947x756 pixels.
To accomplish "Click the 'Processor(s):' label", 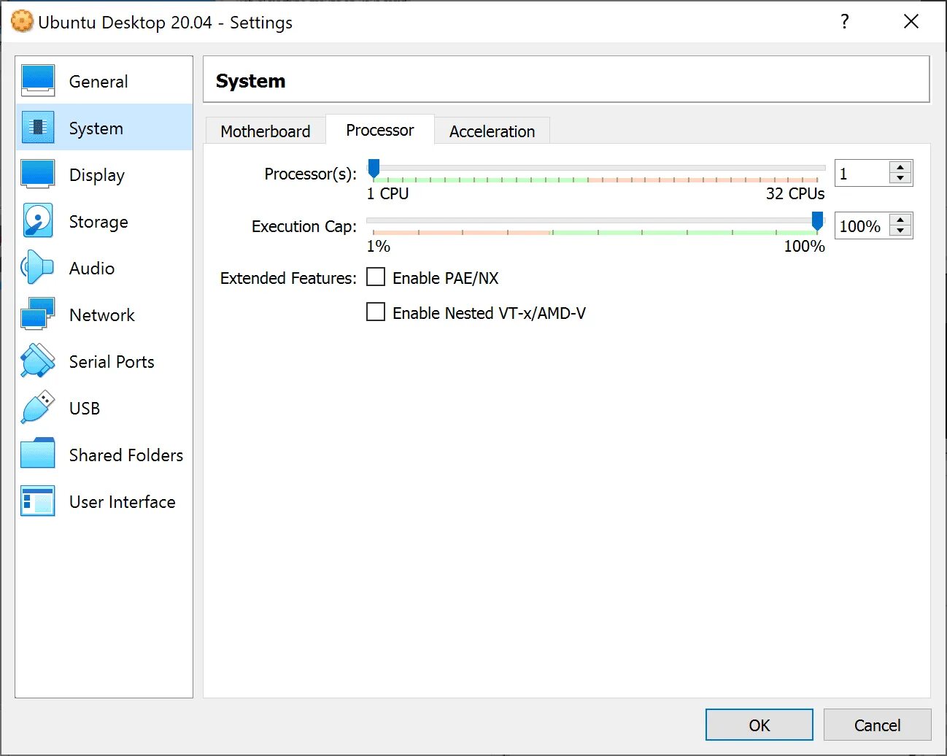I will click(311, 174).
